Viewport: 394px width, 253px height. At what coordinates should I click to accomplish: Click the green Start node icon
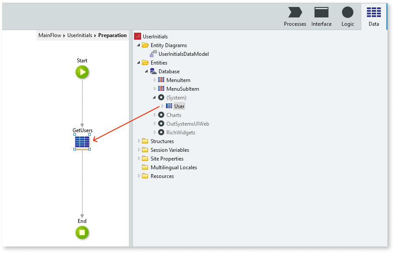click(82, 72)
